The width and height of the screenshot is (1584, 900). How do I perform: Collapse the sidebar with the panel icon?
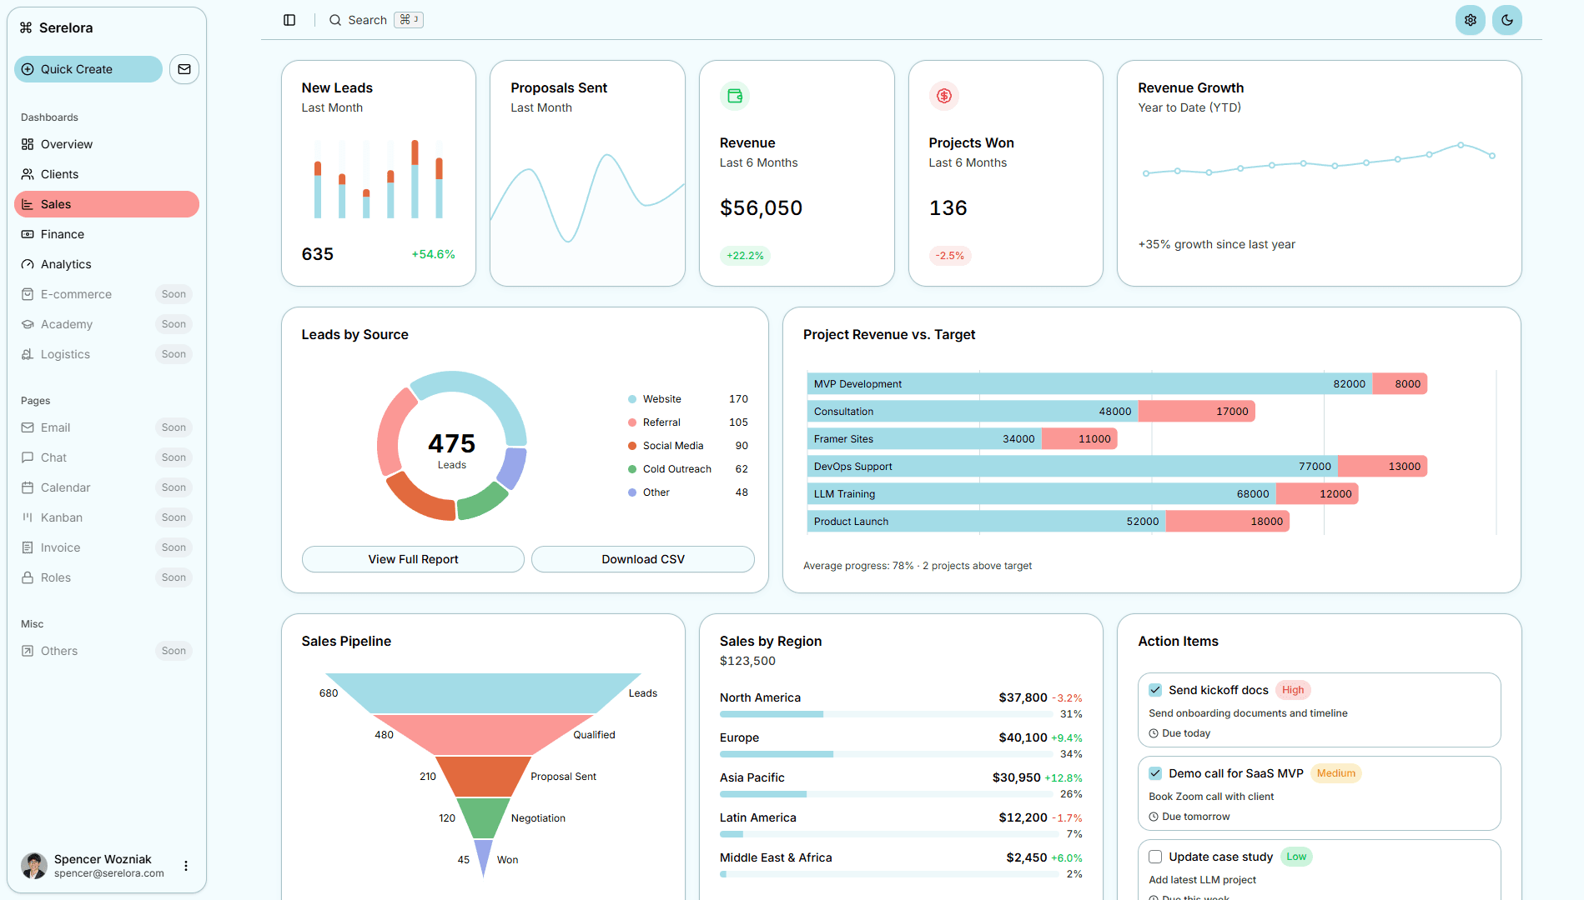289,19
